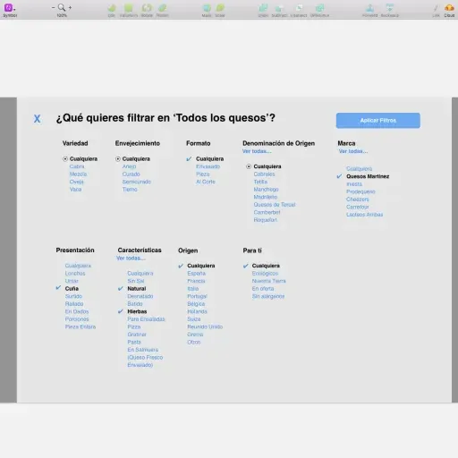
Task: Open Ver todas under Marca
Action: click(x=353, y=151)
